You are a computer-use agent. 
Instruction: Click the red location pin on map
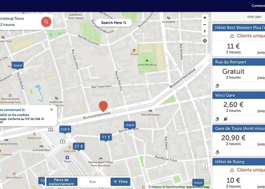pos(103,106)
